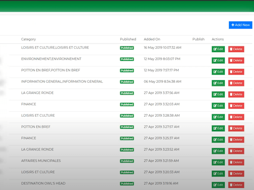Click date 27 Apr 2019 3:19:16 AM
This screenshot has height=190, width=254.
[x=161, y=183]
